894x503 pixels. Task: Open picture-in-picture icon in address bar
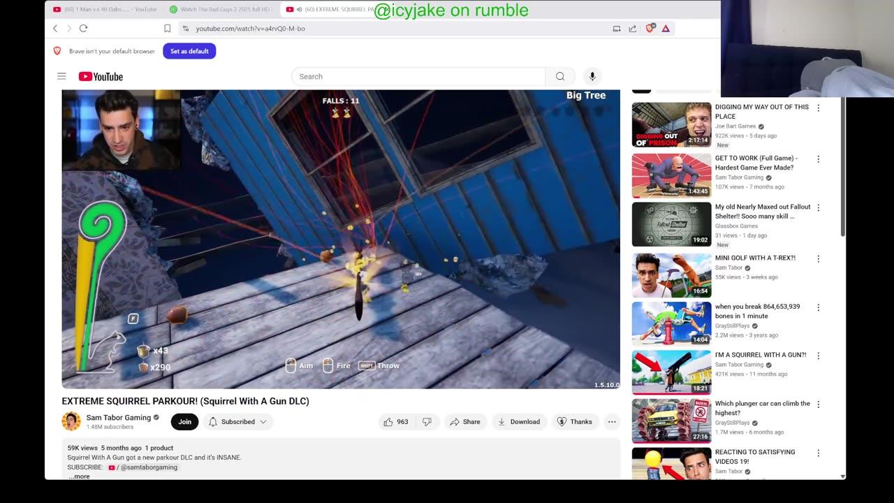pos(617,29)
